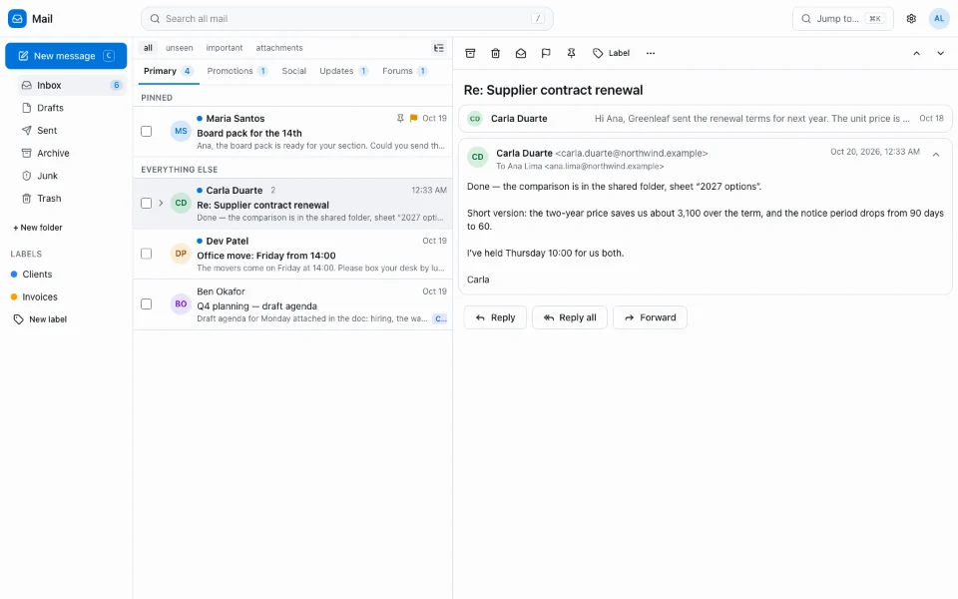Image resolution: width=958 pixels, height=599 pixels.
Task: Archive the open message using toolbar icon
Action: coord(470,53)
